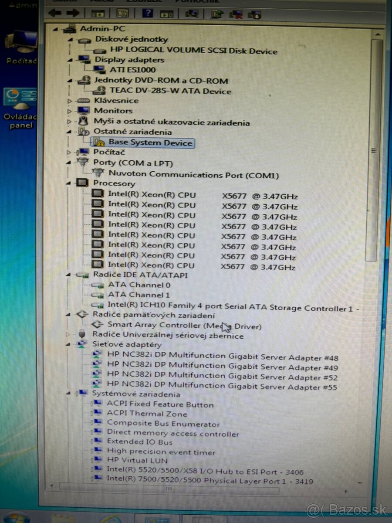This screenshot has width=392, height=523.
Task: Click the Back navigation arrow
Action: pos(54,13)
